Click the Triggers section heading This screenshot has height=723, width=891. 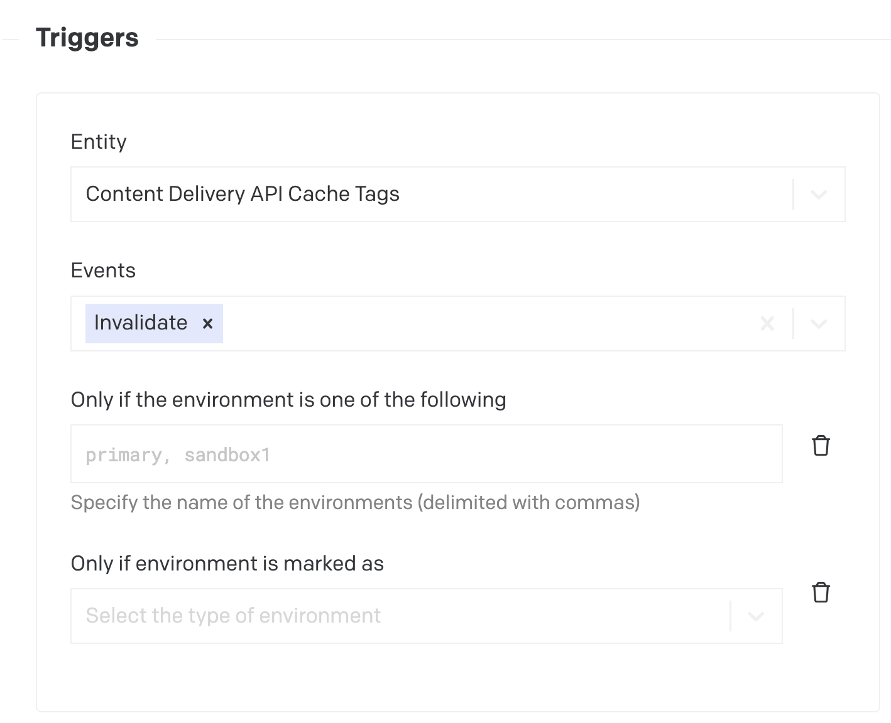coord(87,38)
